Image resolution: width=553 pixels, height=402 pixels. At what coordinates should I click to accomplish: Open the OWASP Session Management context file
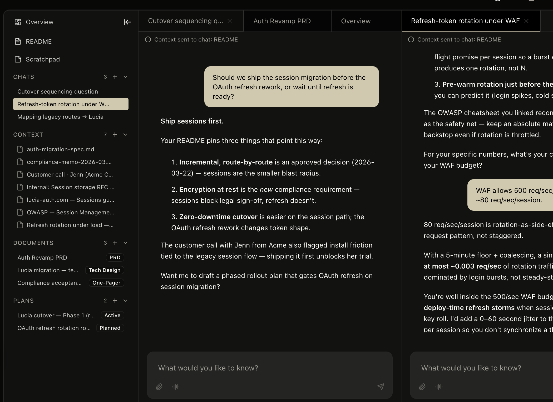(70, 212)
